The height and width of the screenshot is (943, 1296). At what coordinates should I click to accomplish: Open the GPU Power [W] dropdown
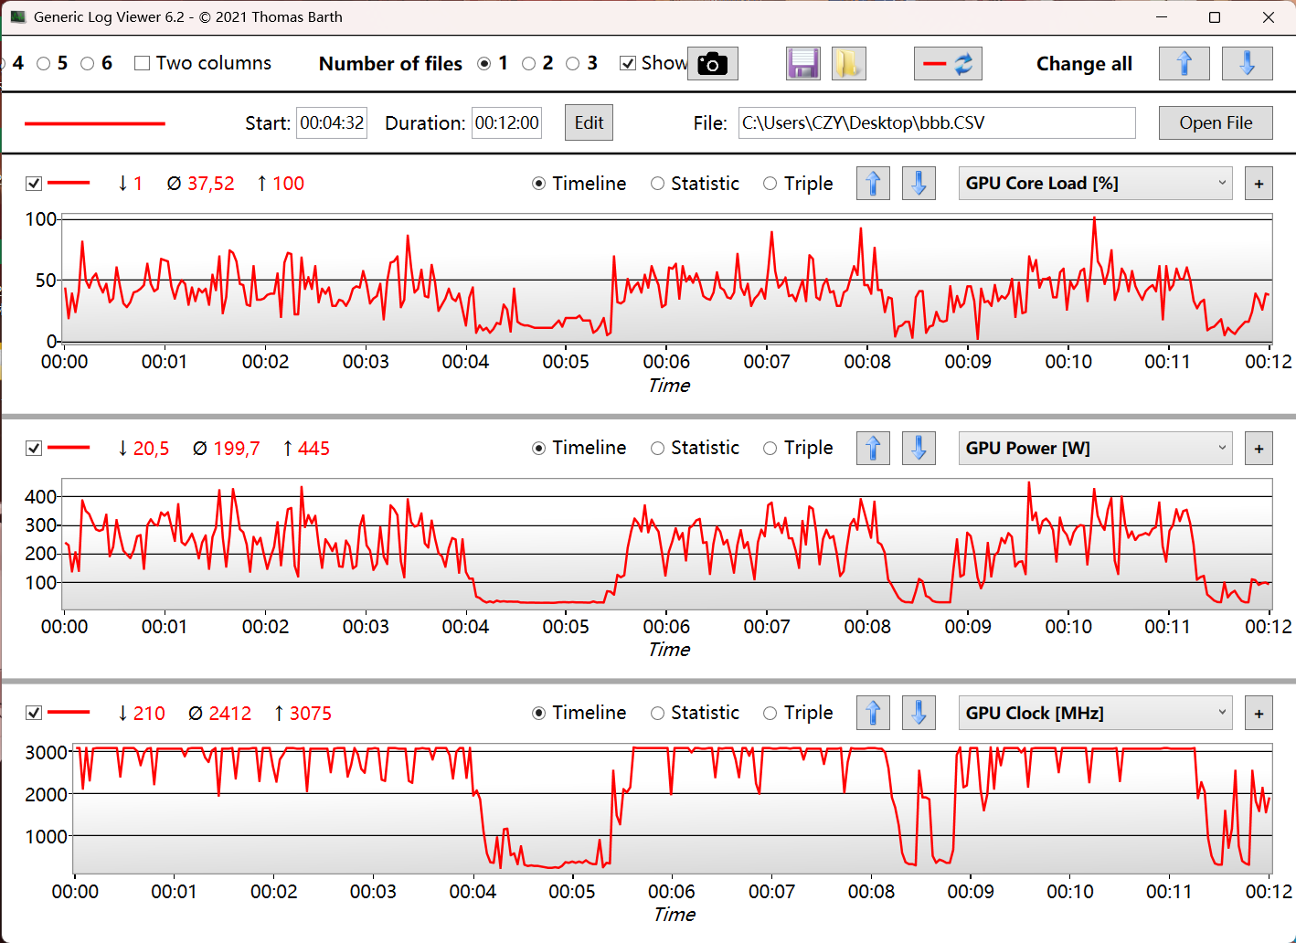[1095, 449]
